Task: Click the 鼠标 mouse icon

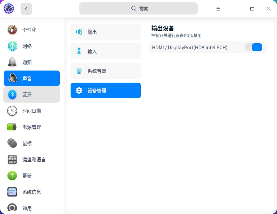Action: [x=12, y=143]
